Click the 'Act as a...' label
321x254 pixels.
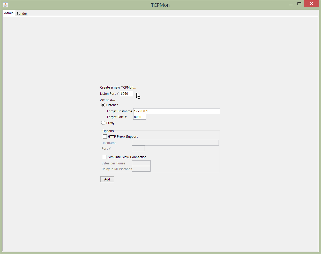tap(108, 100)
